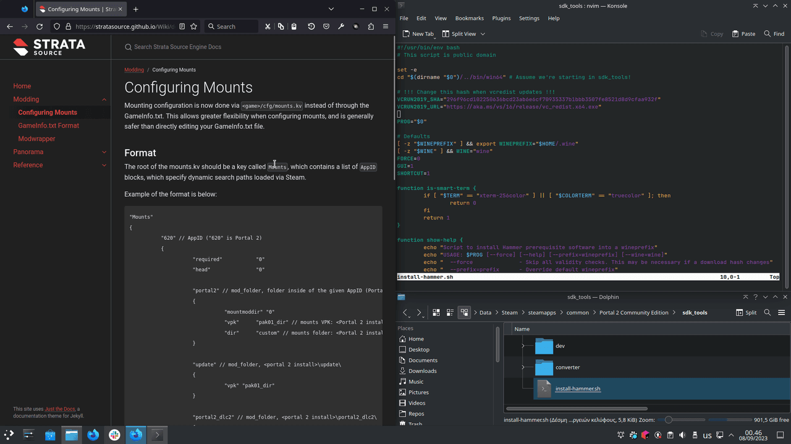This screenshot has height=444, width=791.
Task: Expand the Panorama sidebar section
Action: (104, 152)
